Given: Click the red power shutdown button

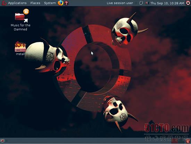Looking at the screenshot, I should (x=188, y=3).
